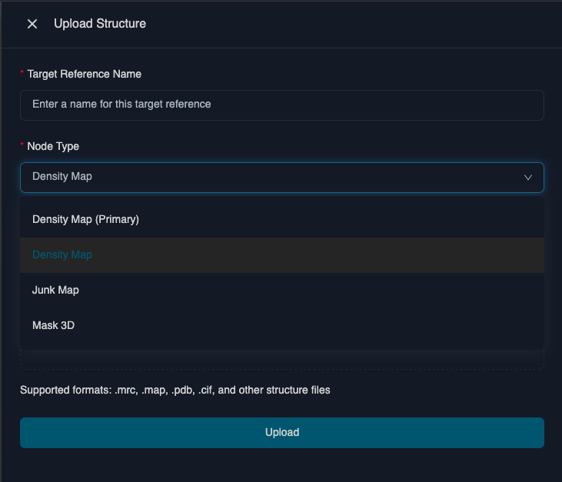Image resolution: width=562 pixels, height=482 pixels.
Task: Click the selected Density Map value in combo box
Action: (x=62, y=177)
